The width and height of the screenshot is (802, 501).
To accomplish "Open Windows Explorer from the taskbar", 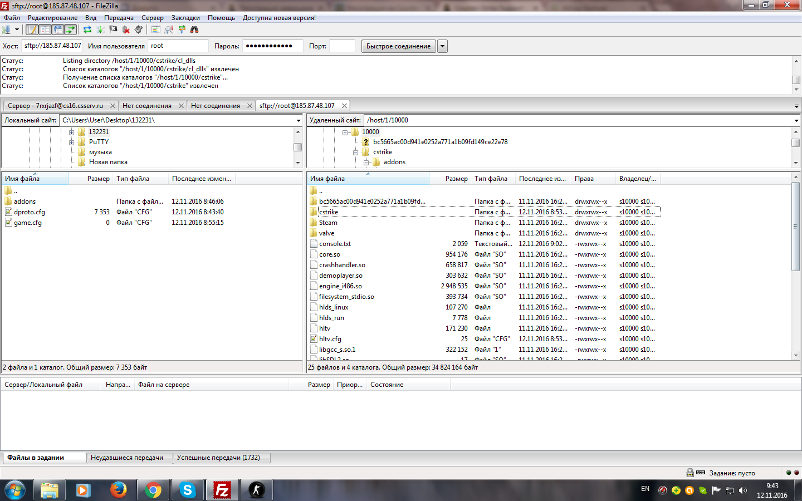I will (49, 490).
